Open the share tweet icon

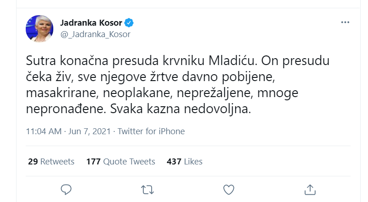[310, 189]
